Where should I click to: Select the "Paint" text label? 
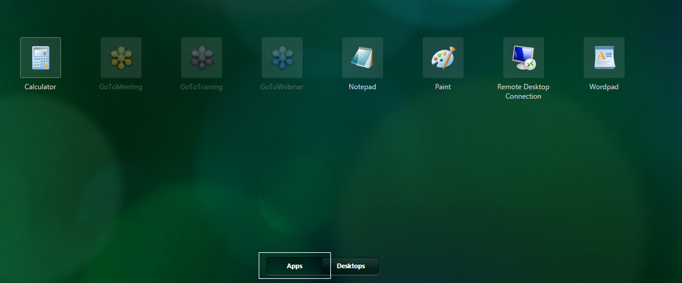click(x=443, y=87)
